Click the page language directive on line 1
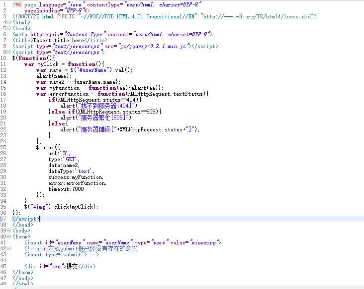364x289 pixels. [107, 4]
